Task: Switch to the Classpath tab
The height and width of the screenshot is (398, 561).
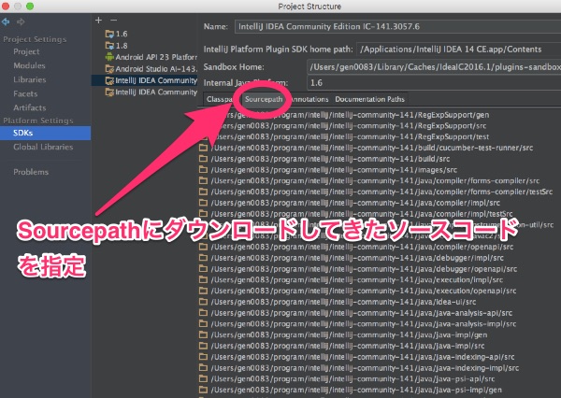Action: [220, 99]
